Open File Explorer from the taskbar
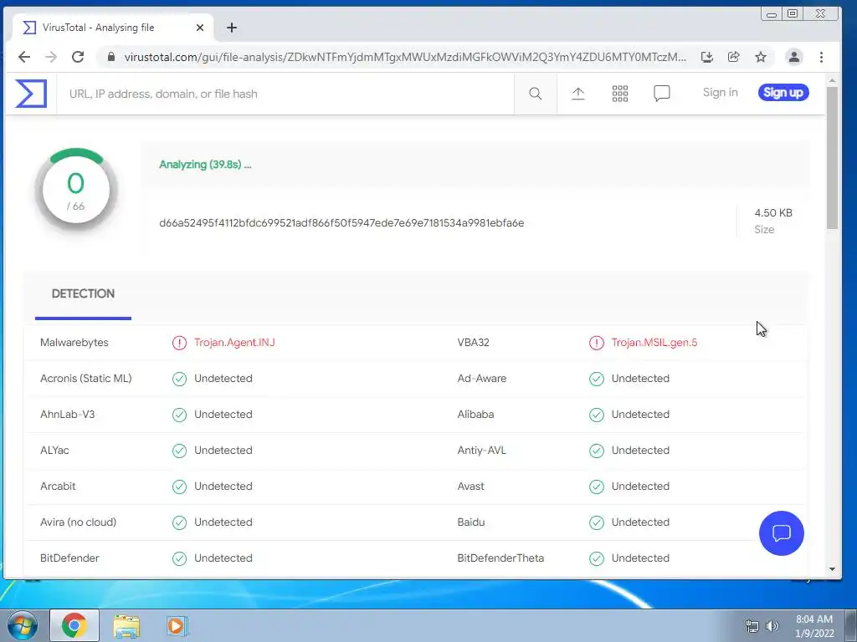Viewport: 857px width, 642px height. [126, 625]
